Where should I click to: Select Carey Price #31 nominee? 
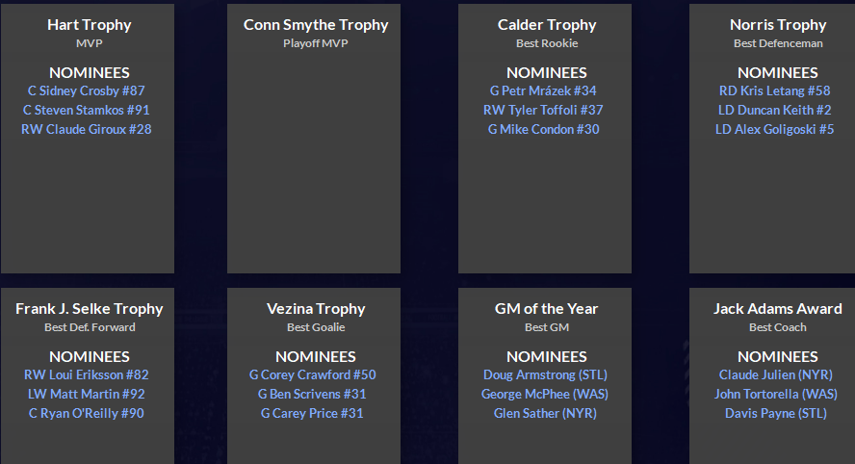tap(312, 413)
